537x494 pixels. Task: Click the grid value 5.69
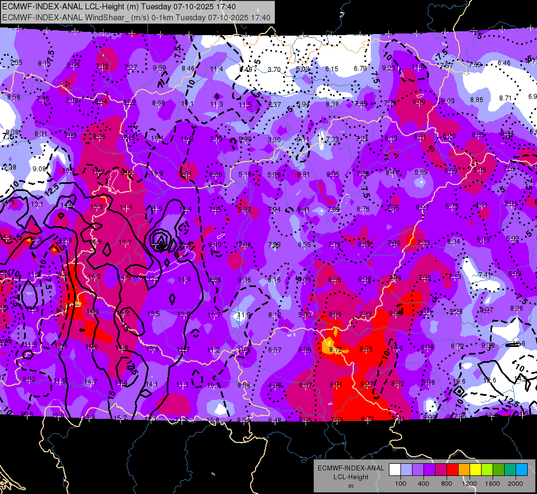[x=421, y=172]
